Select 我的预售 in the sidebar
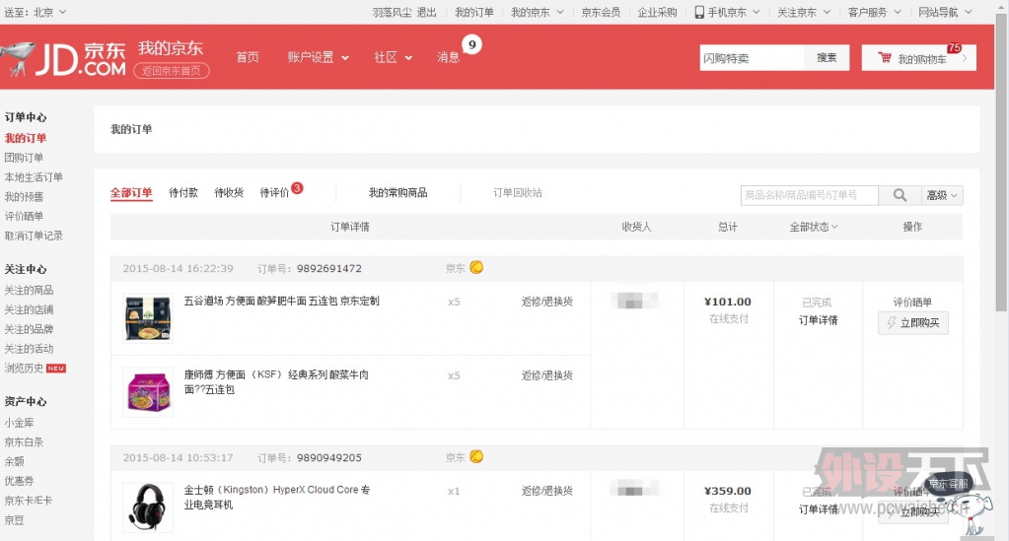The image size is (1009, 541). 24,196
